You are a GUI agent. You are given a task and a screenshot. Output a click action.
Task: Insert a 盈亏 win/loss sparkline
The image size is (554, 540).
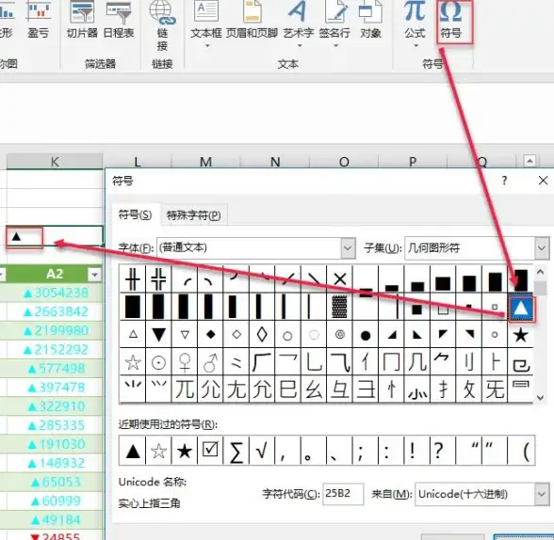tap(38, 20)
